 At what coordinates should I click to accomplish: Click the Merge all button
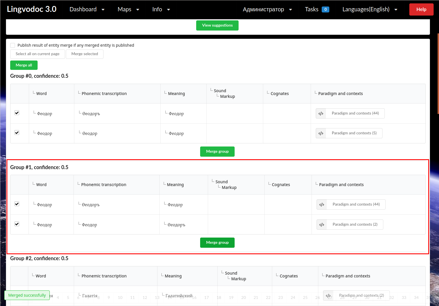click(x=24, y=65)
